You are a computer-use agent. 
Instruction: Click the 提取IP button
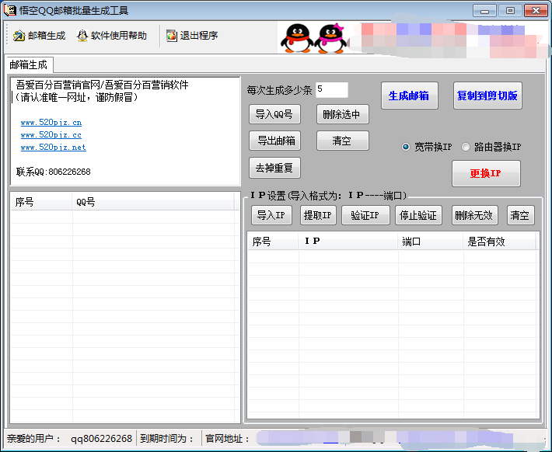(318, 215)
